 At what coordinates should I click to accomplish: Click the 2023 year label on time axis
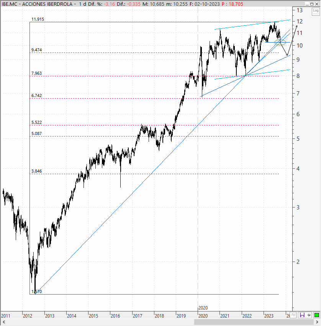(269, 316)
